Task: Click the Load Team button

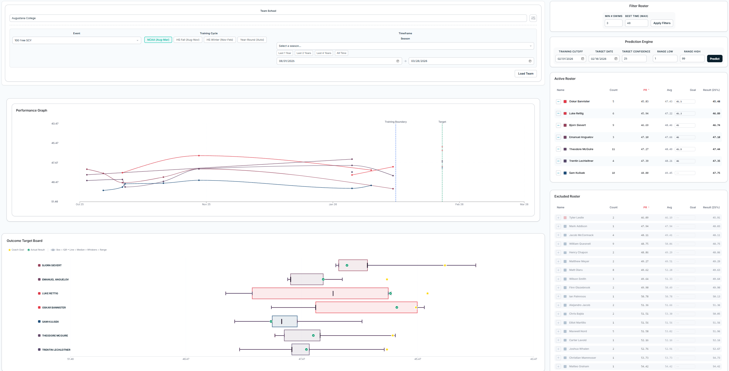Action: [x=525, y=74]
